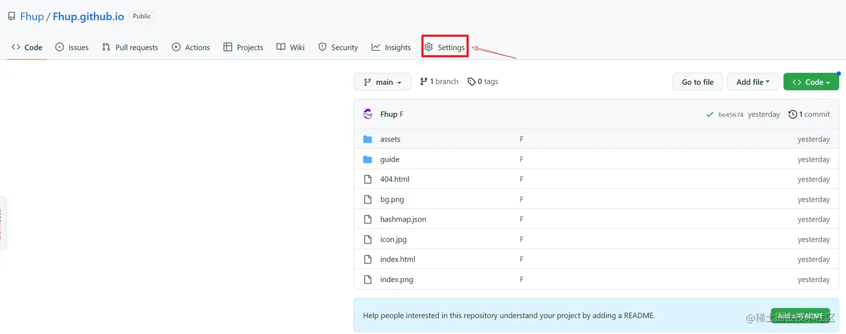This screenshot has width=846, height=334.
Task: Open commit hash be45674
Action: coord(731,114)
